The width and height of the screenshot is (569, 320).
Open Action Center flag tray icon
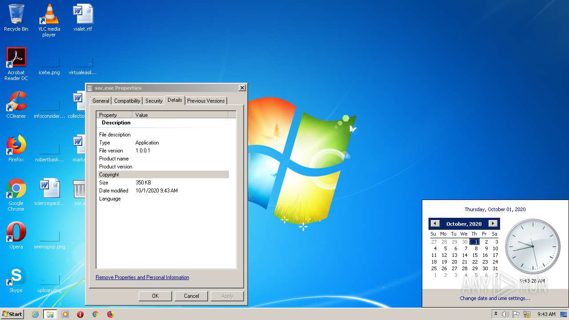(516, 314)
